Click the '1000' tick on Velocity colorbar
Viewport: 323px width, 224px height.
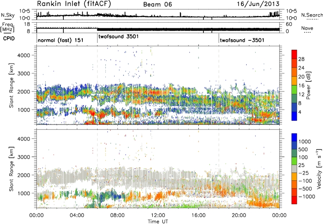click(305, 142)
